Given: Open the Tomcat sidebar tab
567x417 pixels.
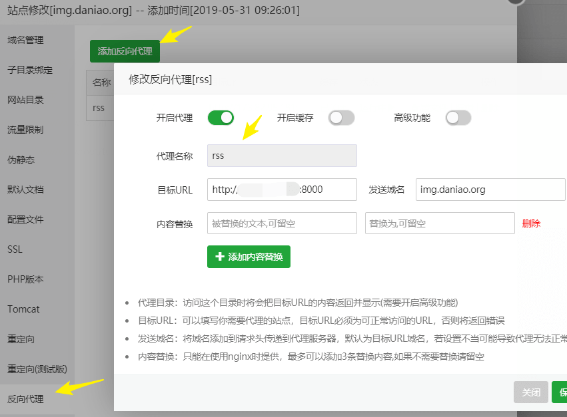Looking at the screenshot, I should click(x=23, y=309).
